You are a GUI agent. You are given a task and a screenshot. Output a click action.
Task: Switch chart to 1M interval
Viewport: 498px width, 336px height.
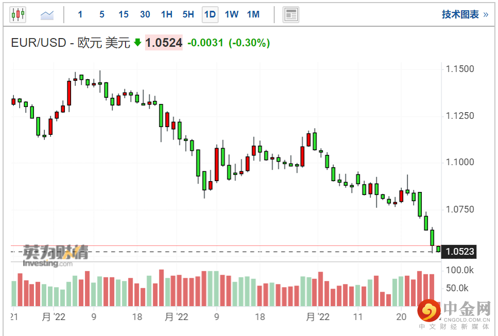click(253, 14)
